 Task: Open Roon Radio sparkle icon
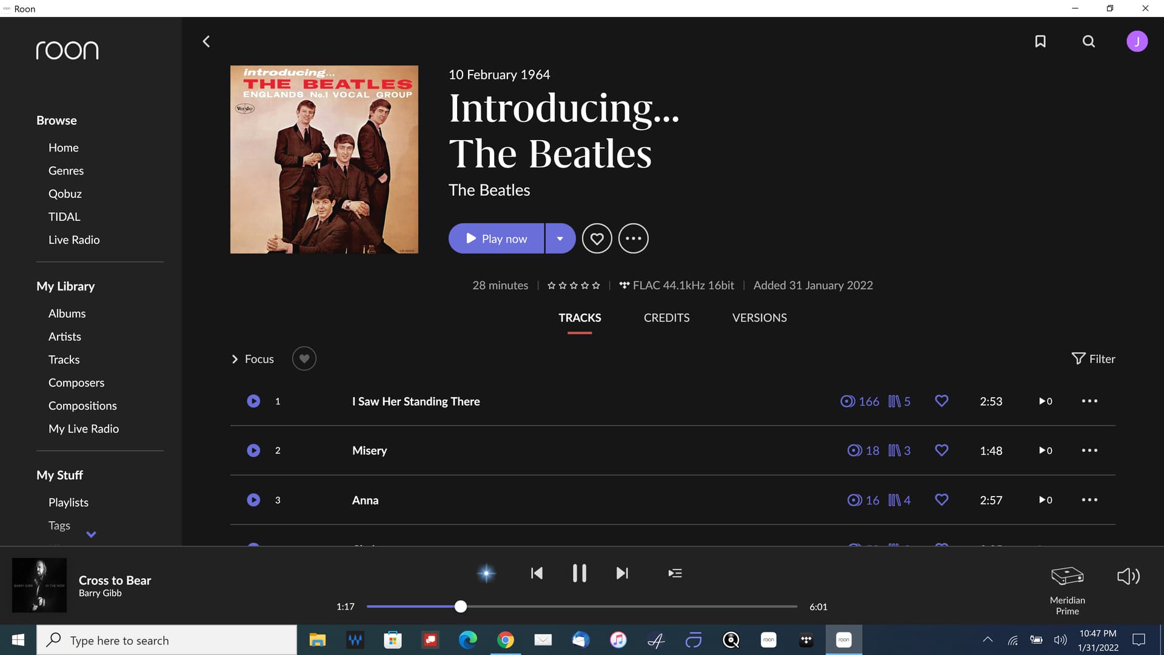[x=486, y=573]
